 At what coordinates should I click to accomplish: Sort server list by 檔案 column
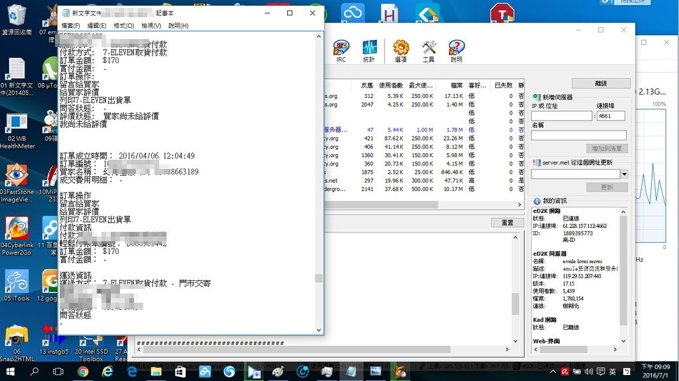pyautogui.click(x=456, y=85)
